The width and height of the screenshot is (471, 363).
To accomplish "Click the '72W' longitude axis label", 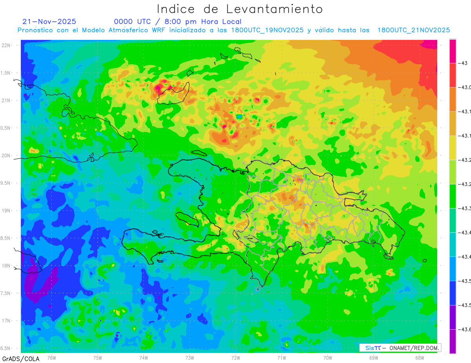I will [235, 358].
